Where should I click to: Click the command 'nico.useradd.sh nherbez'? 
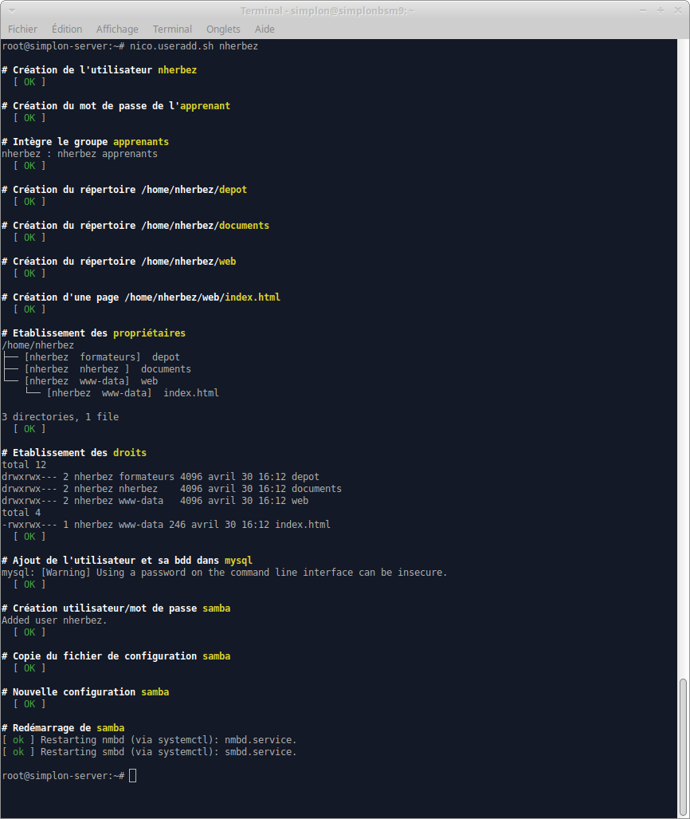194,46
